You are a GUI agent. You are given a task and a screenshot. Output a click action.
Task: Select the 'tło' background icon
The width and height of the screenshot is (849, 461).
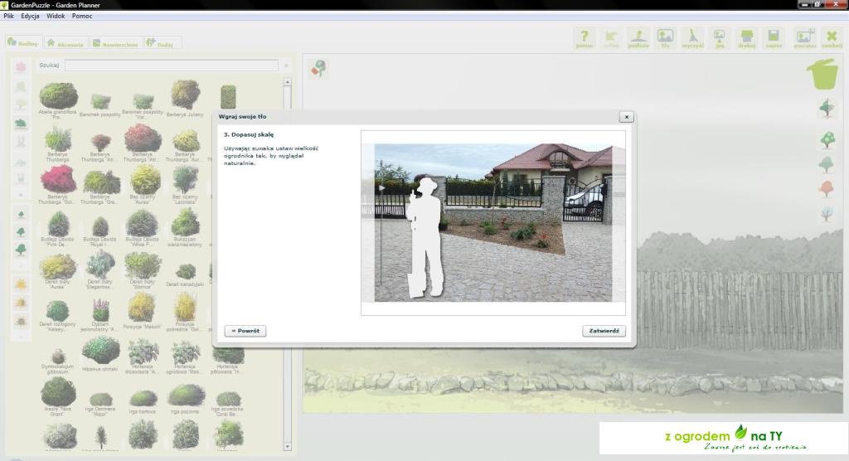665,38
